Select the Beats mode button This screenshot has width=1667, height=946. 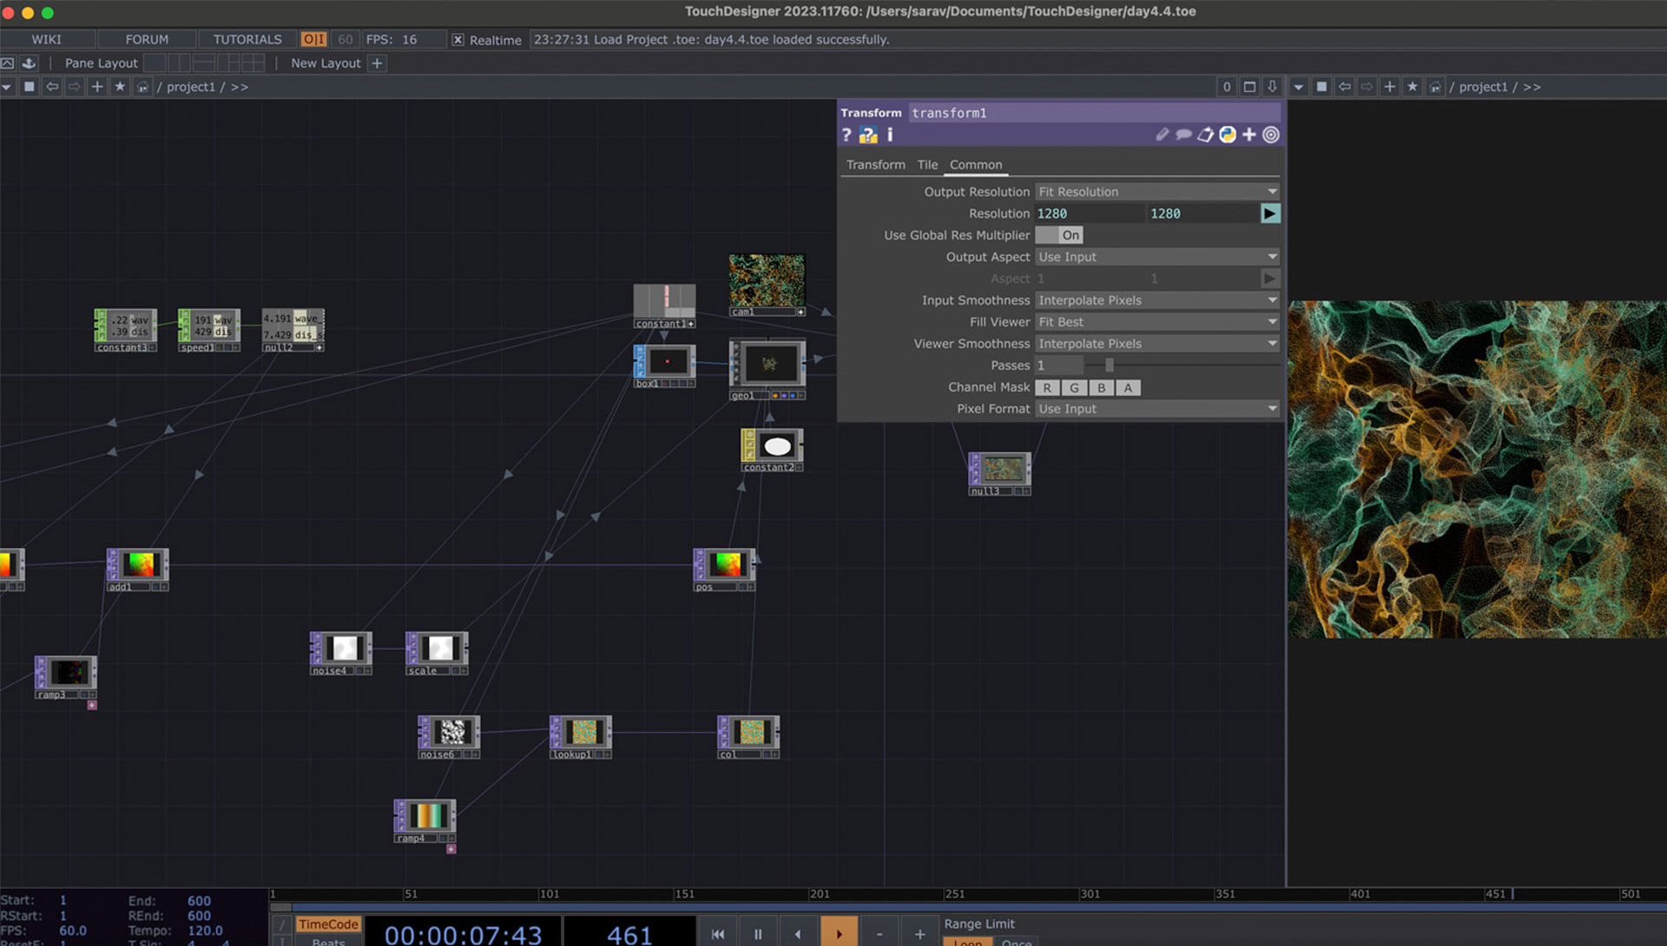(x=328, y=942)
